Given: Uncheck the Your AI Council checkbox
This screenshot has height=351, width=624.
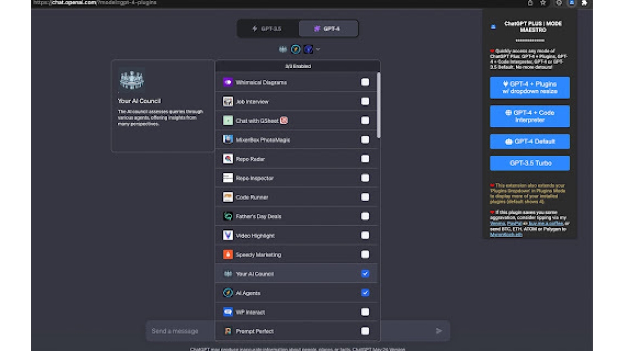Looking at the screenshot, I should [365, 274].
